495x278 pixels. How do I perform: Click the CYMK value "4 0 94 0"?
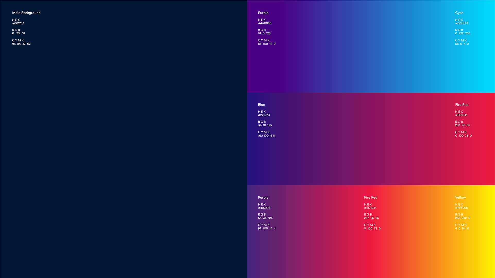(462, 228)
